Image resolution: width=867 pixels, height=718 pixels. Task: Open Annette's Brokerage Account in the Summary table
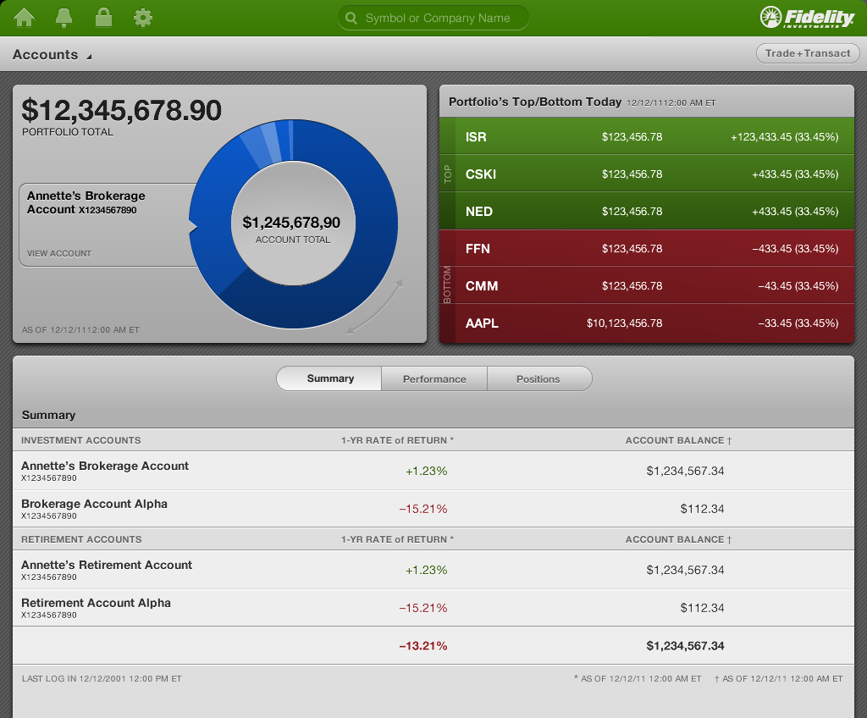click(433, 471)
